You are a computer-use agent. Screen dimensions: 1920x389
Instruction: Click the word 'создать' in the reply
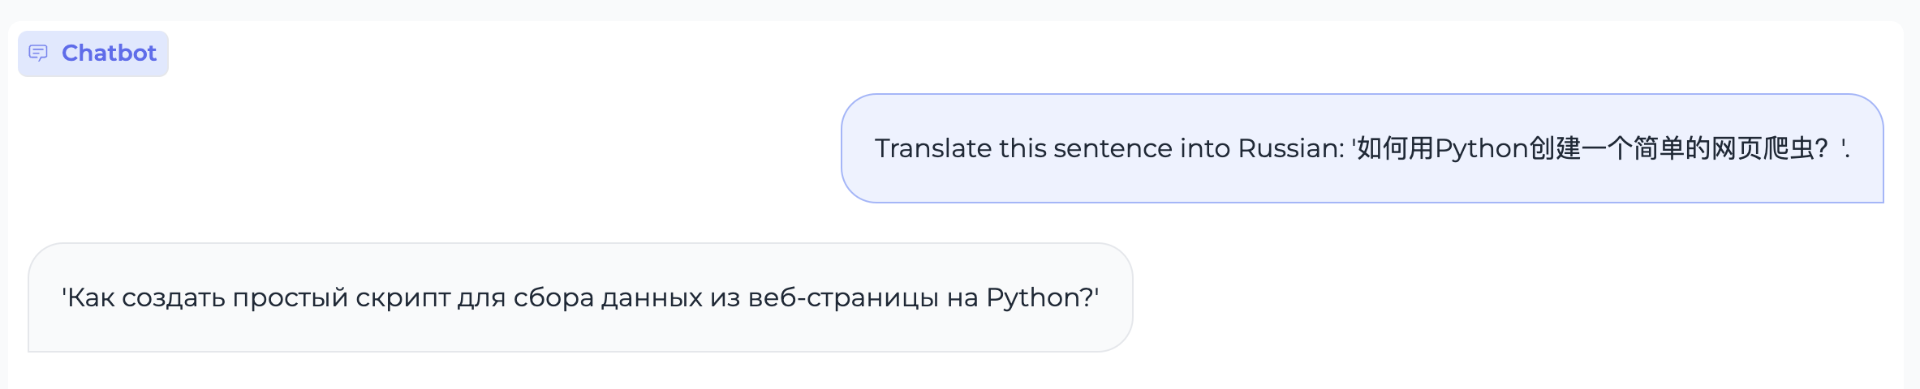pos(174,297)
